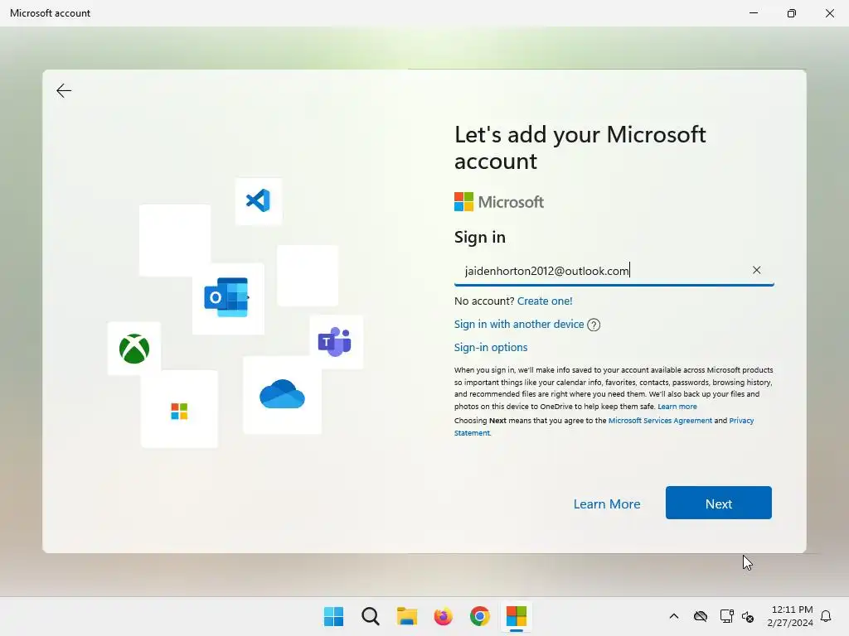Go back using the left arrow
The height and width of the screenshot is (636, 849).
point(64,90)
